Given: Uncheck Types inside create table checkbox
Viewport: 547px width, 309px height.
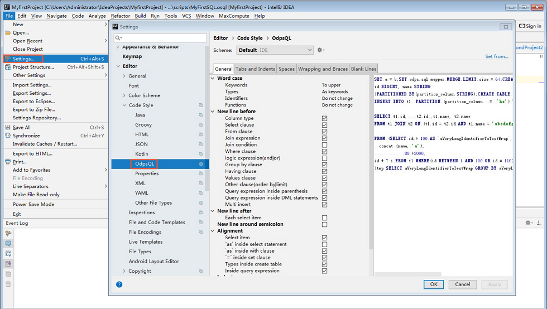Looking at the screenshot, I should (324, 264).
